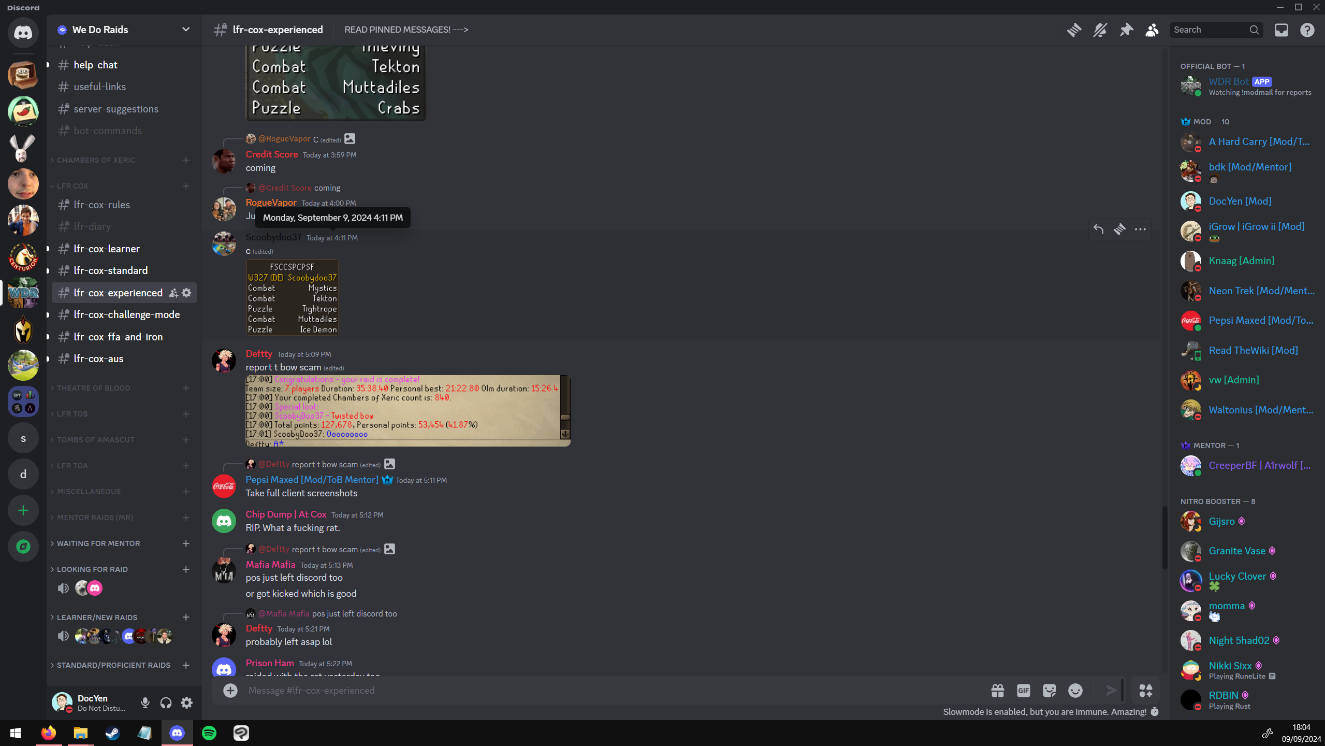Expand the THEATRE OF BLOOD category
Viewport: 1325px width, 746px height.
pos(94,387)
